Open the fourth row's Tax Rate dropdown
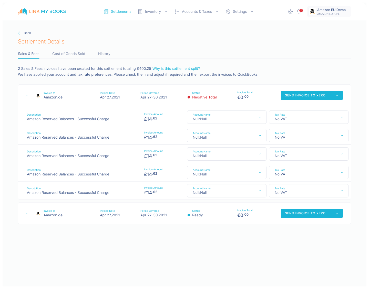Screen dimensions: 369x289 [x=309, y=172]
